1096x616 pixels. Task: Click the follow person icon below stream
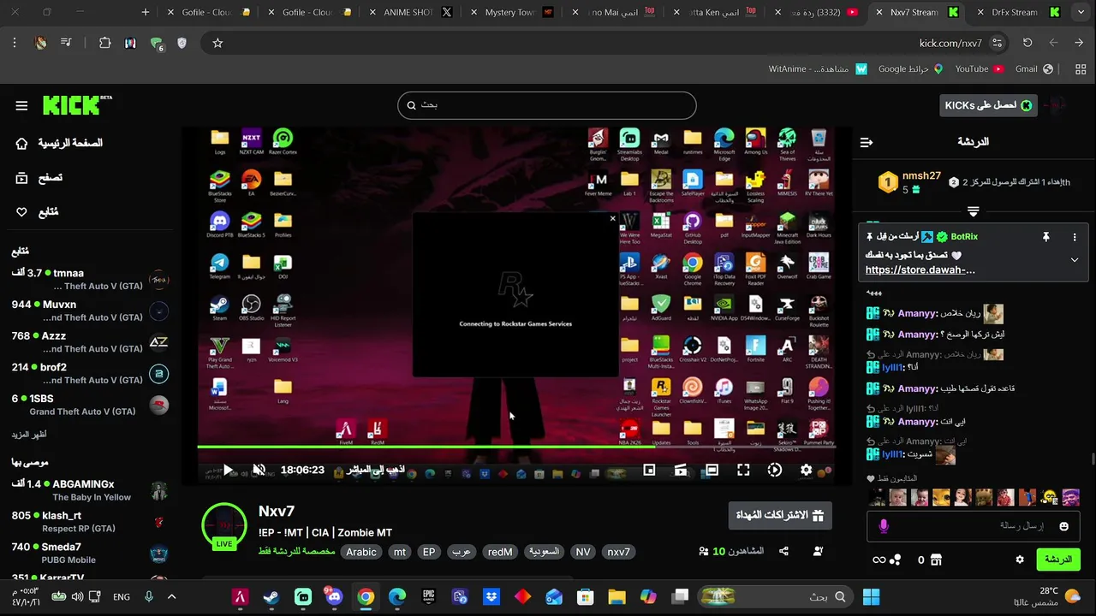point(818,552)
